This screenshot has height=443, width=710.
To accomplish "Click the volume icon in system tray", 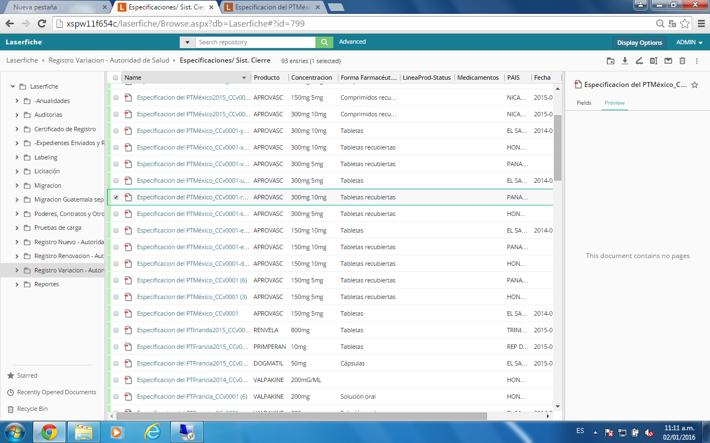I will click(649, 432).
